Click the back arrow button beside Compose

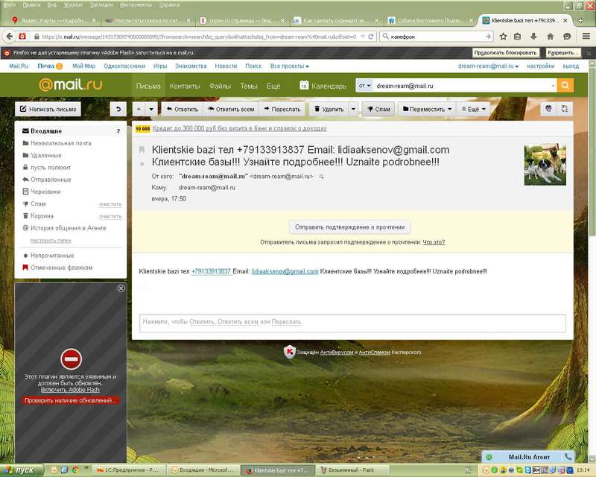(x=118, y=109)
